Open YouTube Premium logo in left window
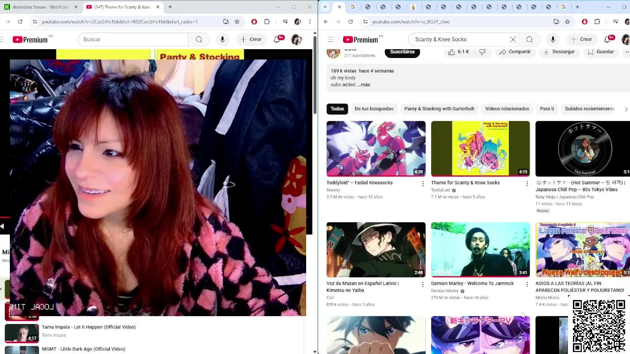 click(31, 39)
